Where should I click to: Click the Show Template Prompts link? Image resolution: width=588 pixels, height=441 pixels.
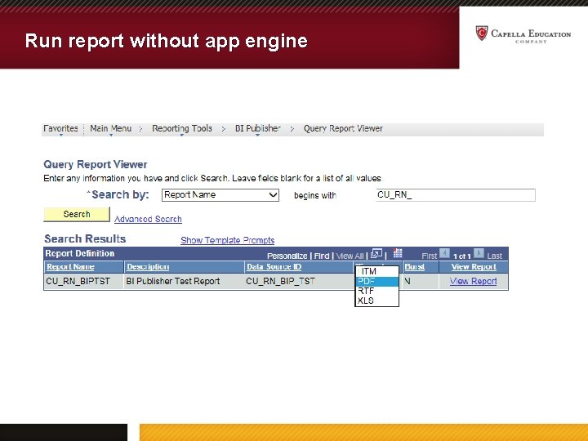227,240
